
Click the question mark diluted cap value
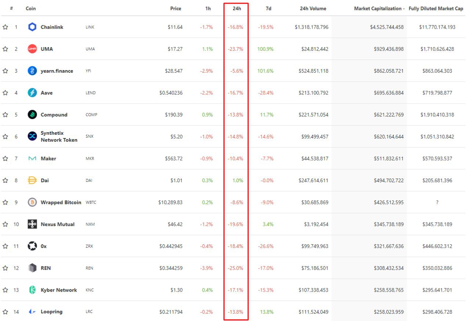pyautogui.click(x=437, y=202)
